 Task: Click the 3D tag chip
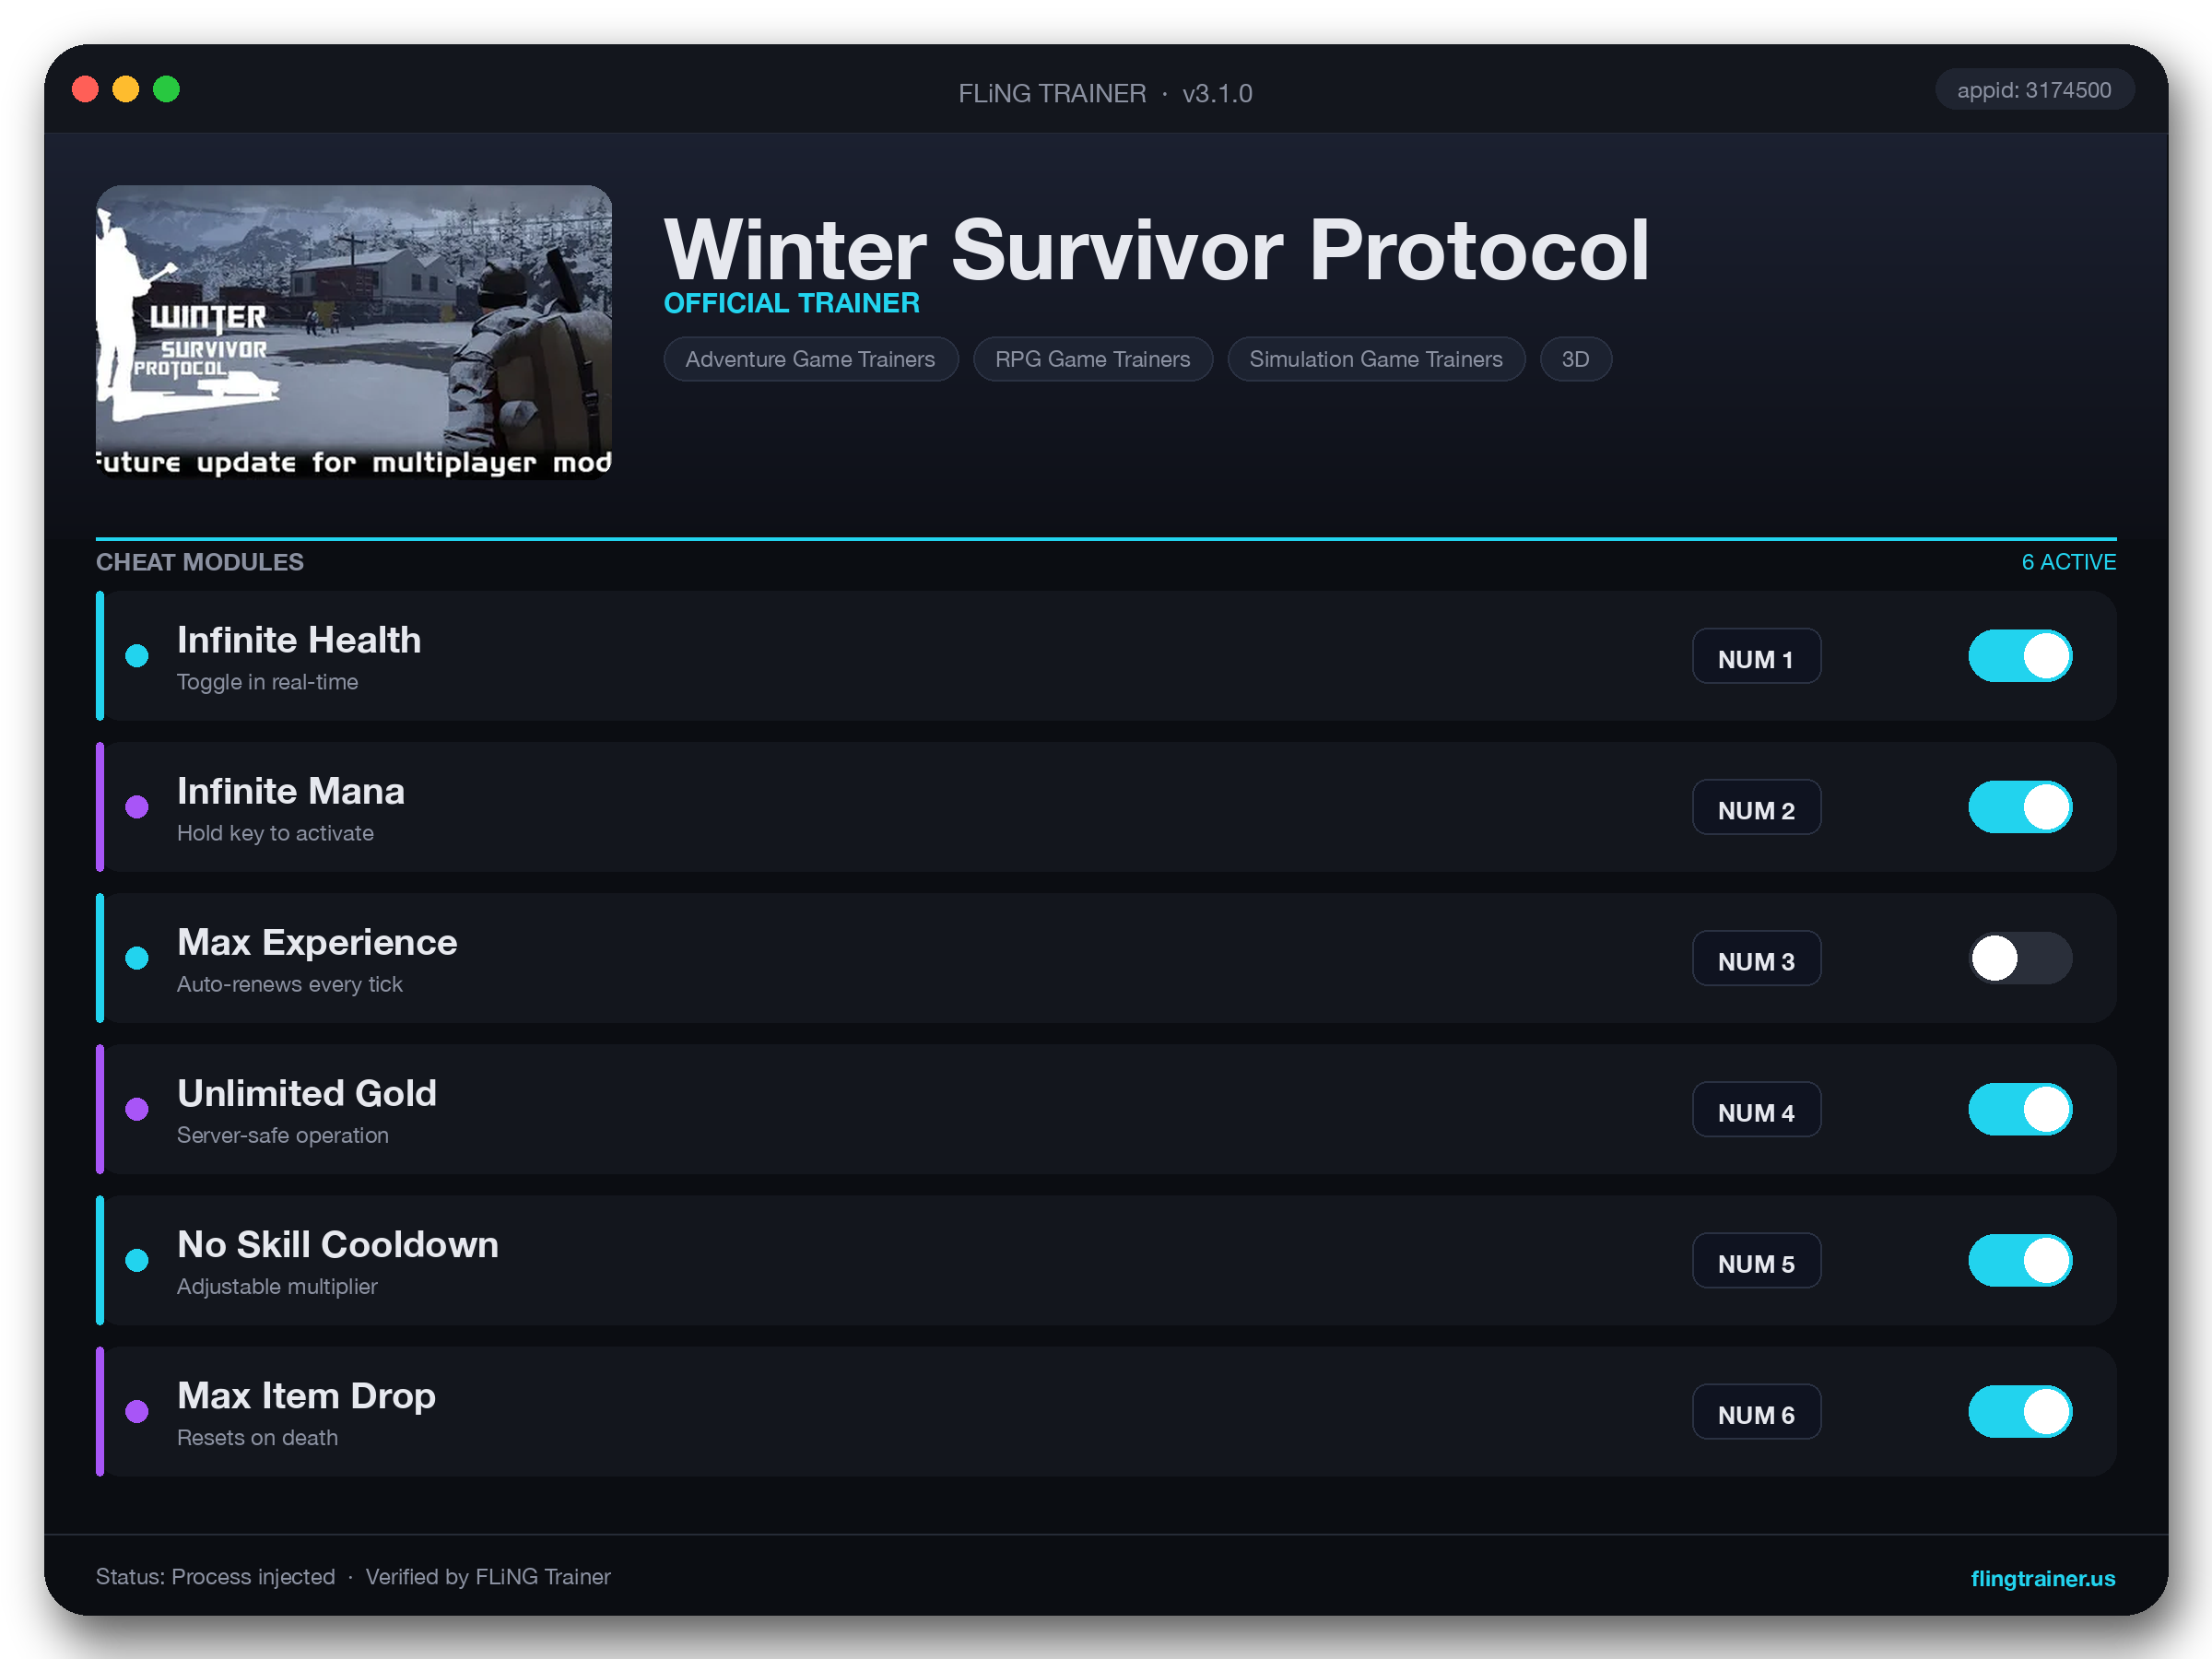[1575, 359]
